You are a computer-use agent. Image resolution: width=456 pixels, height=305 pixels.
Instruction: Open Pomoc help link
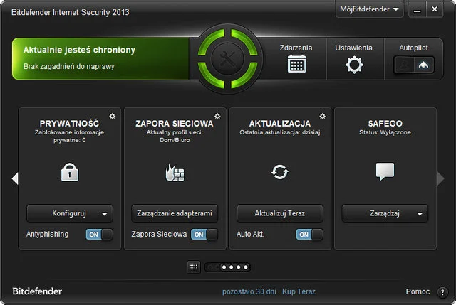(x=418, y=291)
